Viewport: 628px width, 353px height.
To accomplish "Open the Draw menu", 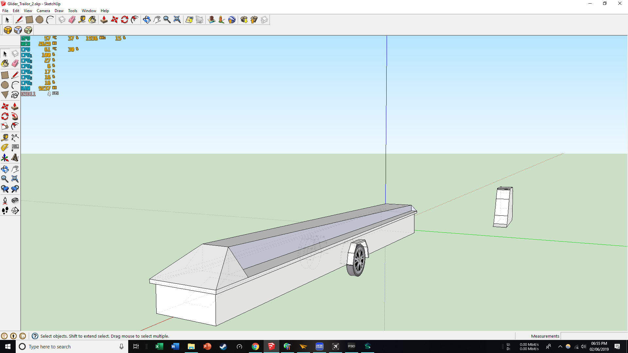I will pyautogui.click(x=59, y=11).
